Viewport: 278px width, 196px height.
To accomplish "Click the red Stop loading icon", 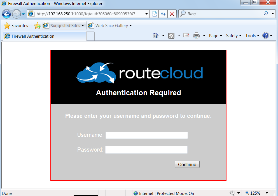I will 172,14.
